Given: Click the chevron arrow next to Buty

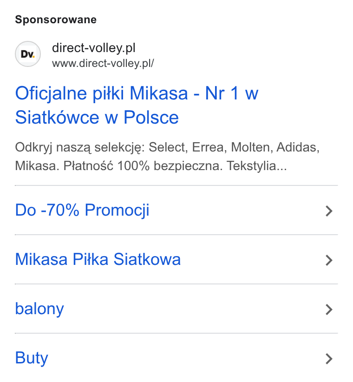Looking at the screenshot, I should click(329, 358).
